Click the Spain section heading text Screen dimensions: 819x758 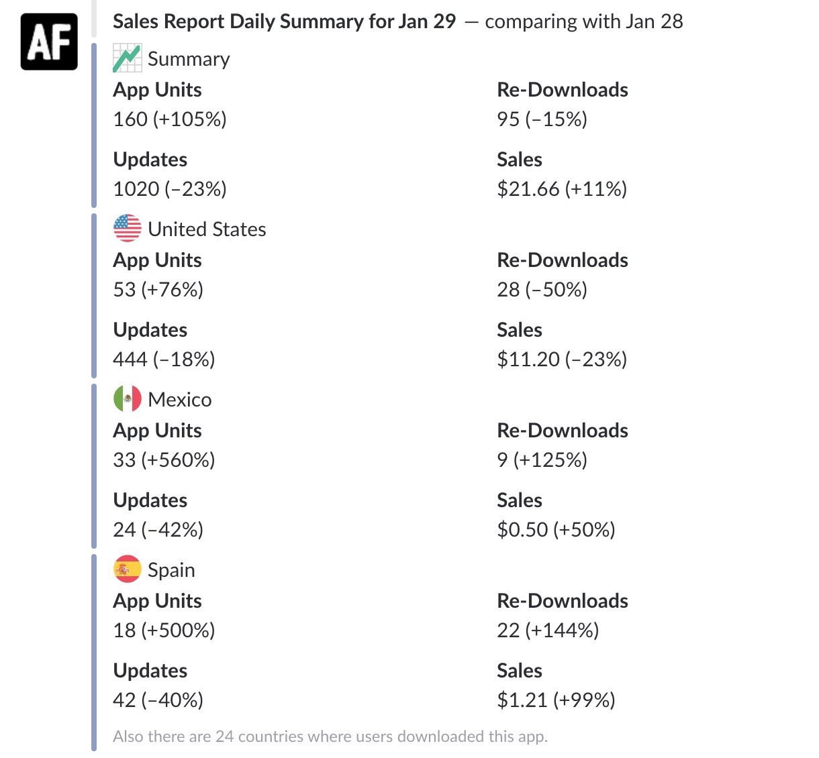tap(171, 570)
